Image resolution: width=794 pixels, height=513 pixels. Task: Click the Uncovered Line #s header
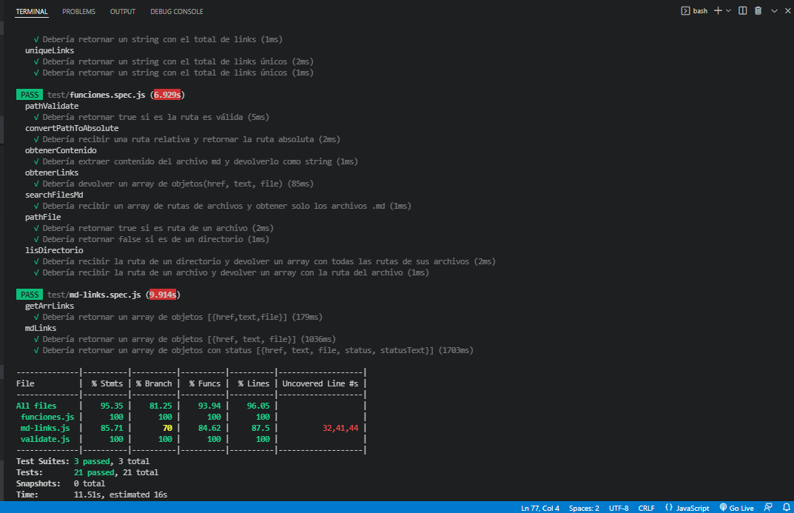(x=320, y=383)
